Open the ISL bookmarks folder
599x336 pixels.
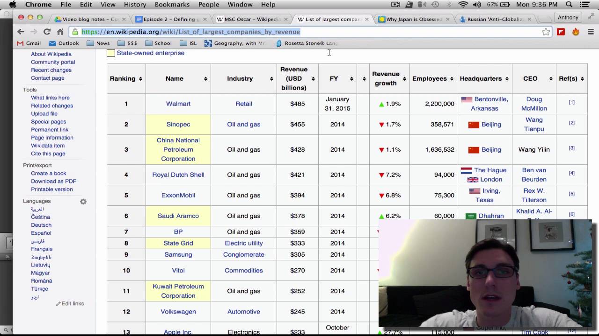coord(188,43)
